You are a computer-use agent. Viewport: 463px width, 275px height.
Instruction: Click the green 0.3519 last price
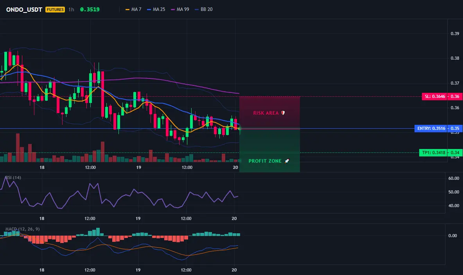click(90, 9)
